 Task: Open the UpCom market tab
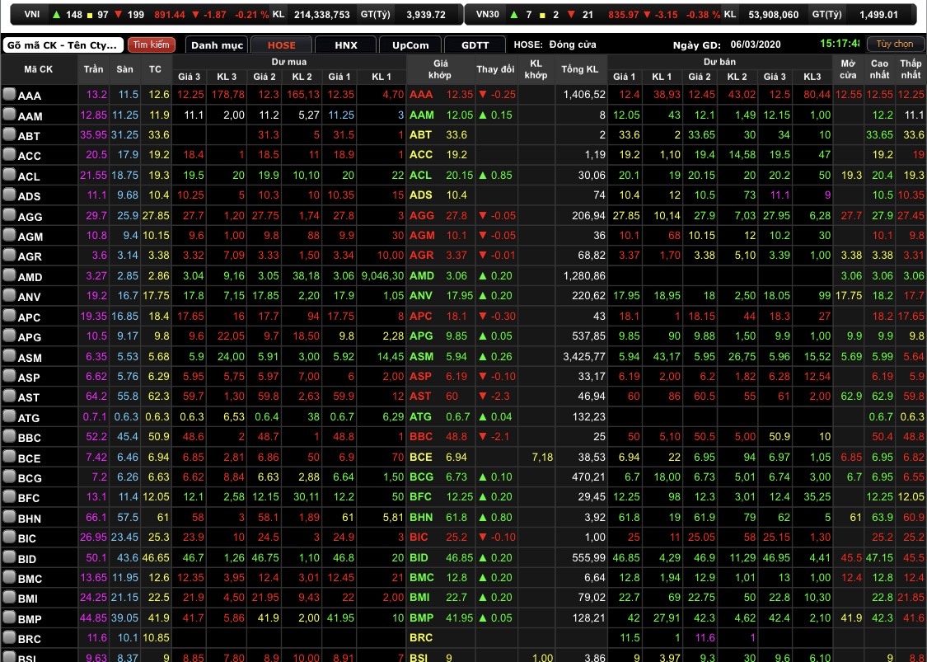pos(410,45)
